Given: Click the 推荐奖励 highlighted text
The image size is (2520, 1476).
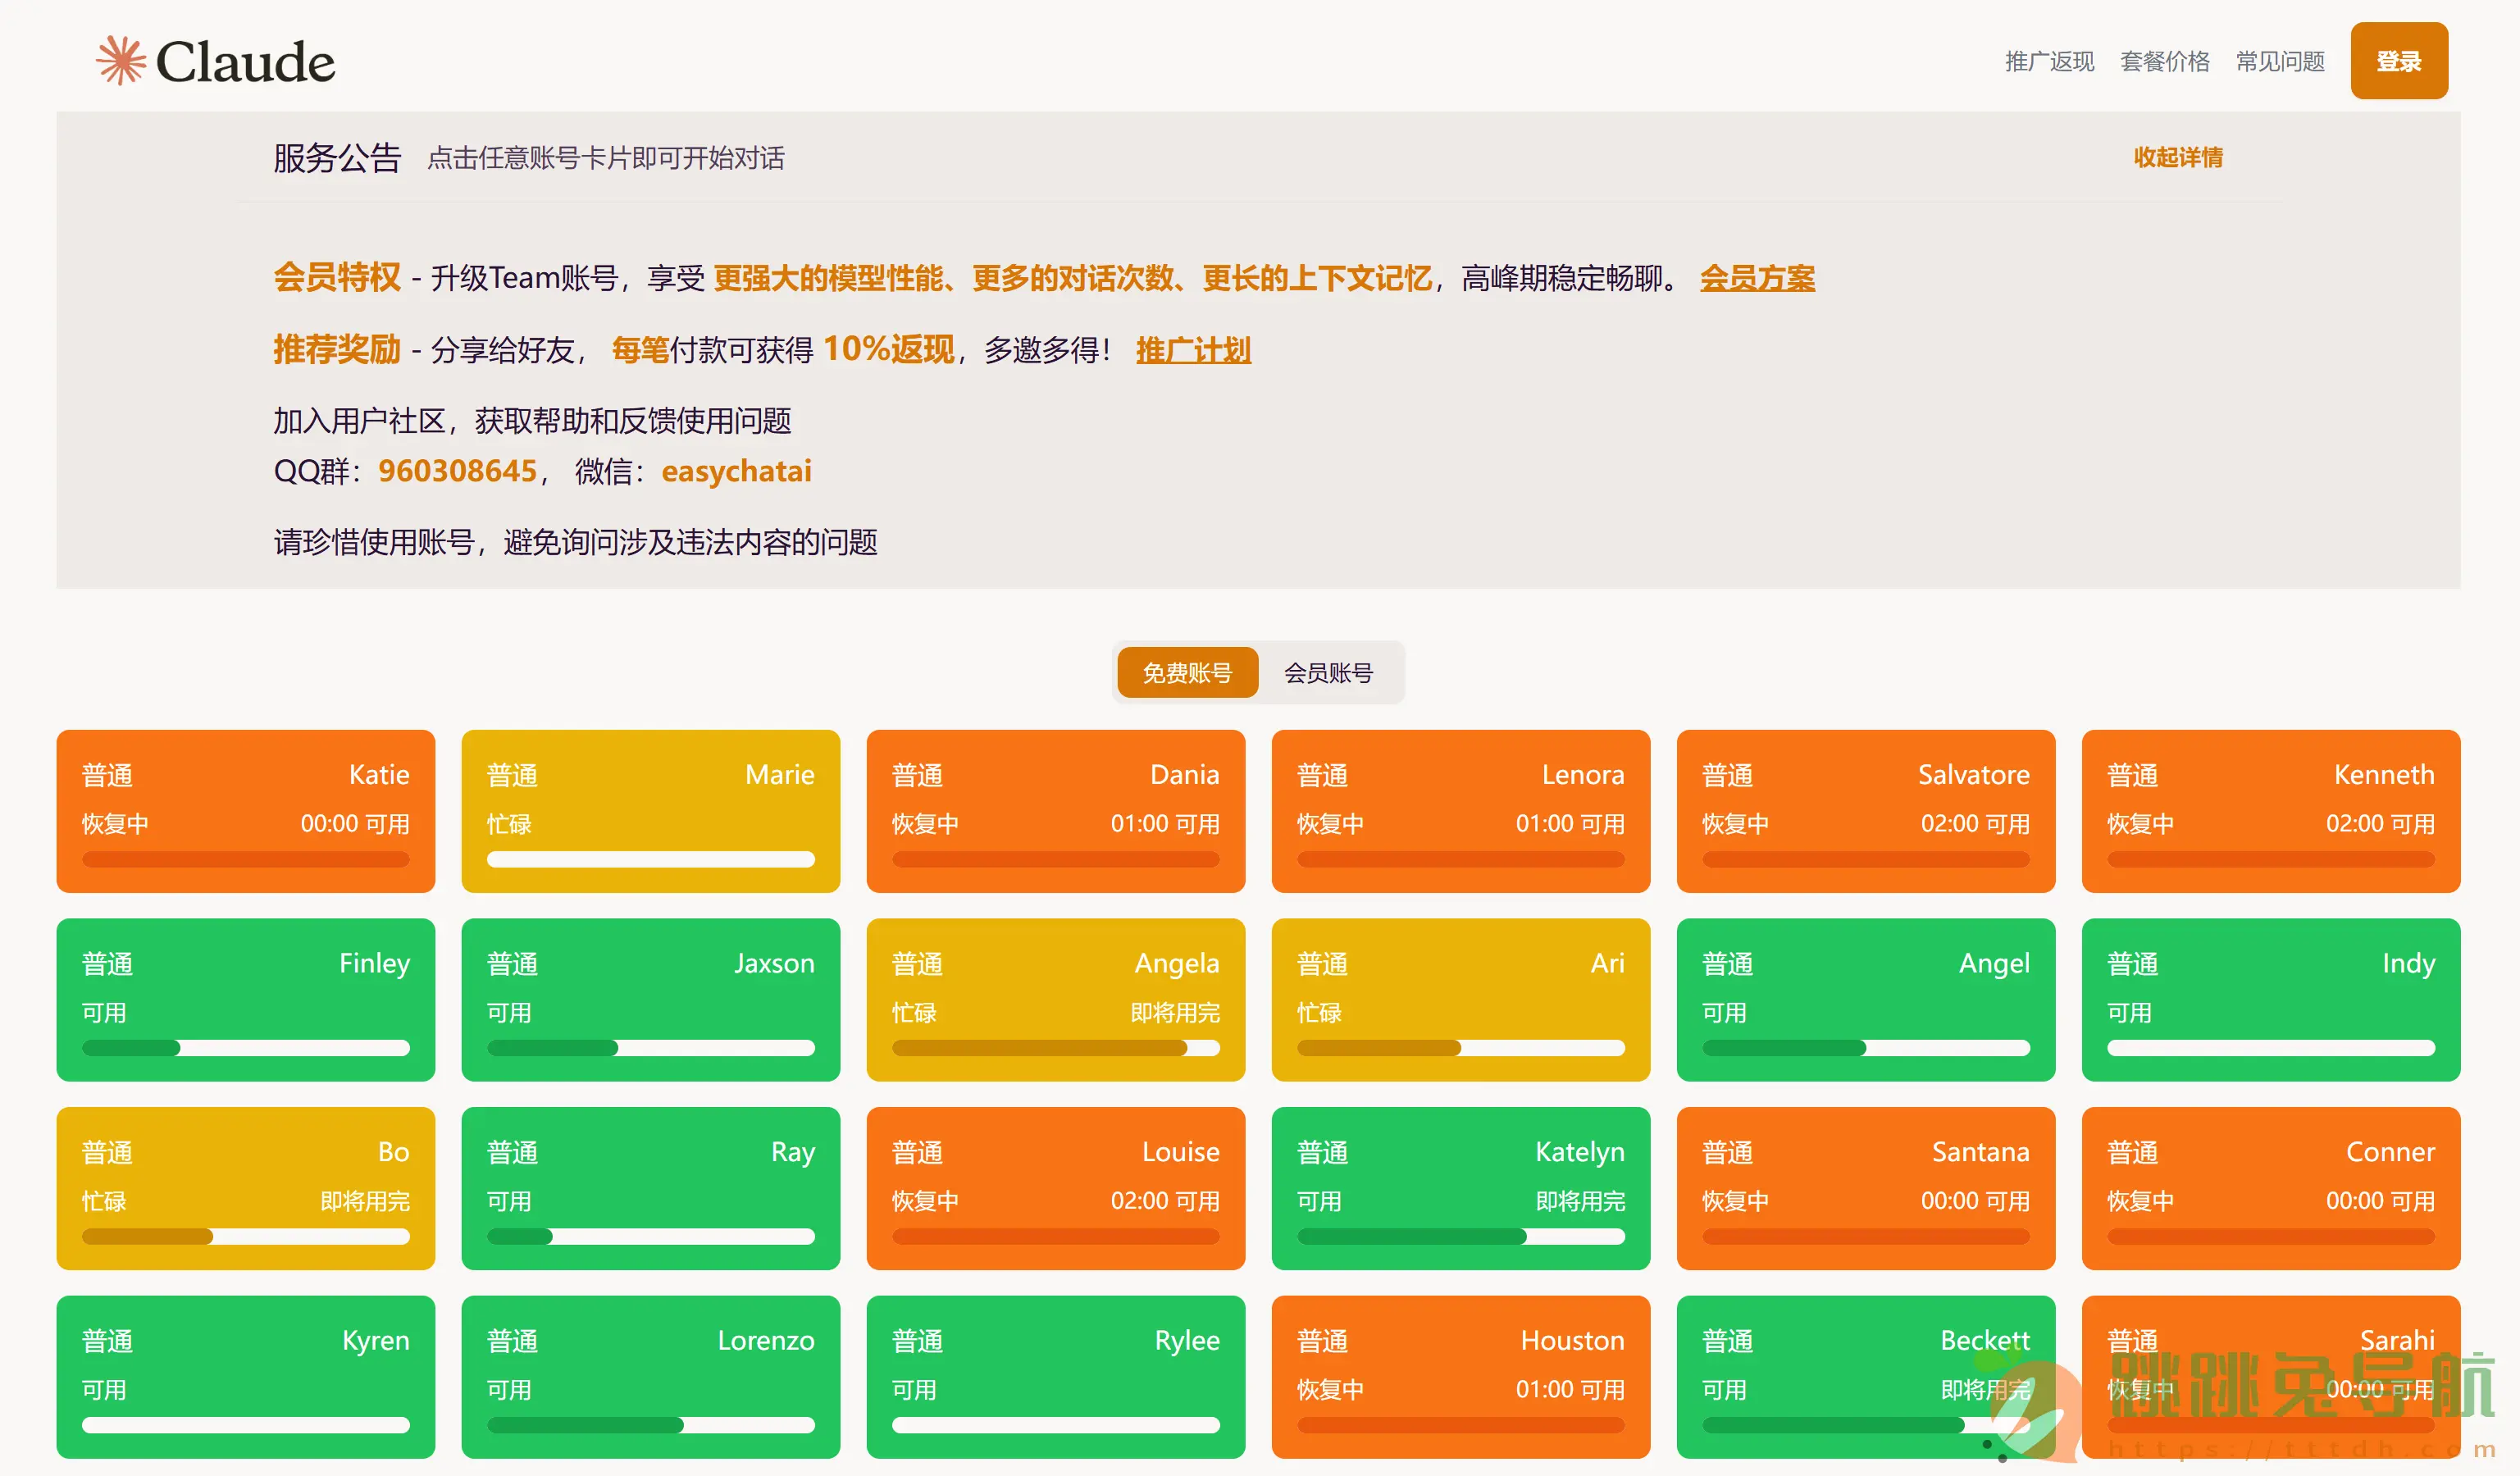Looking at the screenshot, I should pos(337,350).
